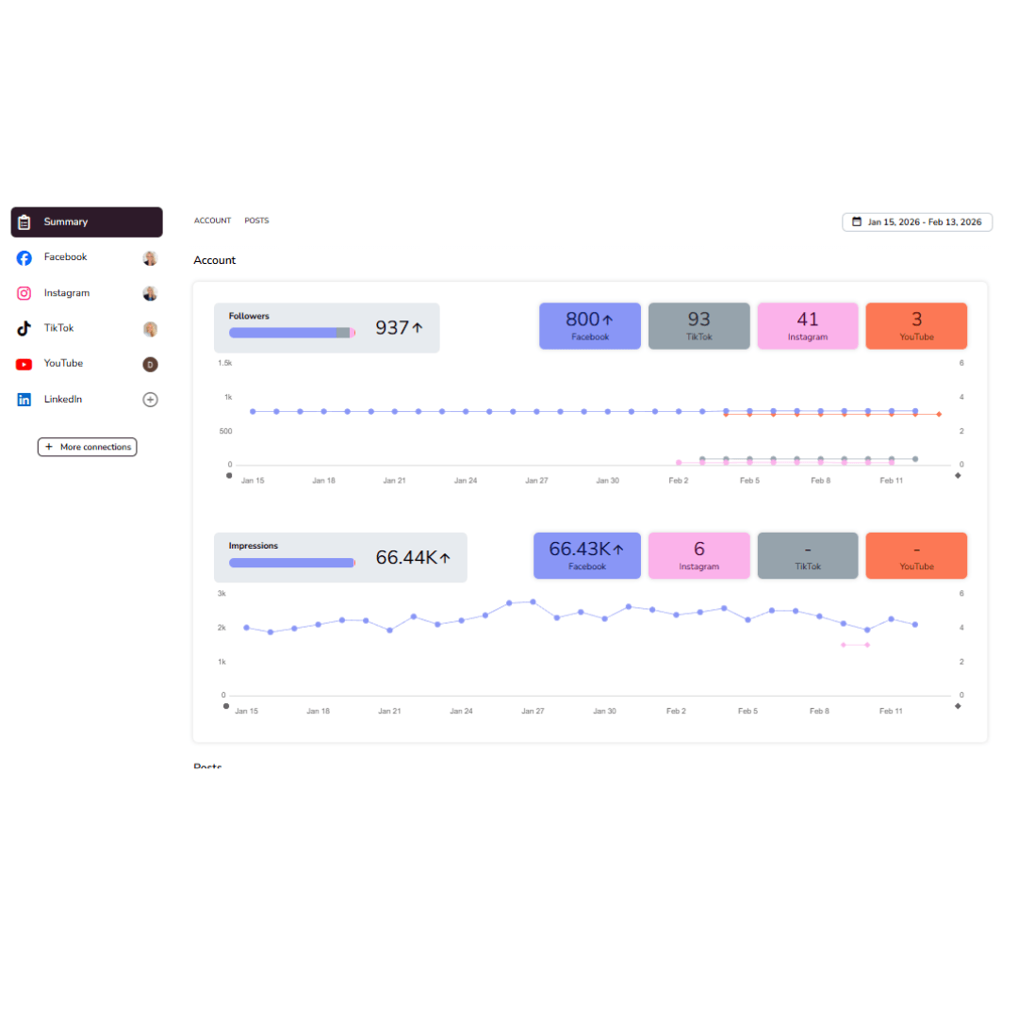
Task: Switch to the POSTS tab
Action: tap(256, 221)
